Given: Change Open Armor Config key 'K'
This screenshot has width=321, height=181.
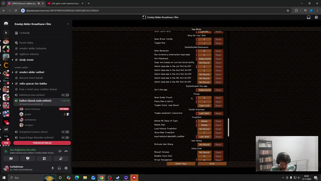Looking at the screenshot, I should point(204,39).
